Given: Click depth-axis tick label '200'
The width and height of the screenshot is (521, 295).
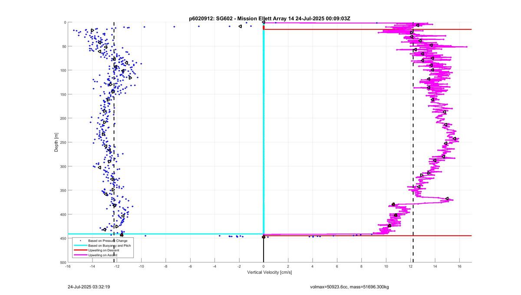Looking at the screenshot, I should (63, 118).
